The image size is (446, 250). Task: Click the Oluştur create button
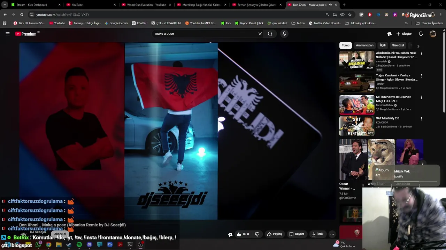[404, 34]
